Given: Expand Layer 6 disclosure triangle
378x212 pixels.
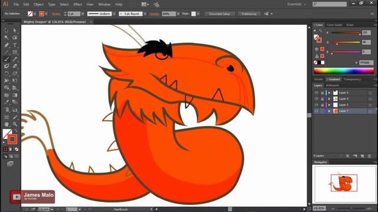Looking at the screenshot, I should (x=330, y=92).
